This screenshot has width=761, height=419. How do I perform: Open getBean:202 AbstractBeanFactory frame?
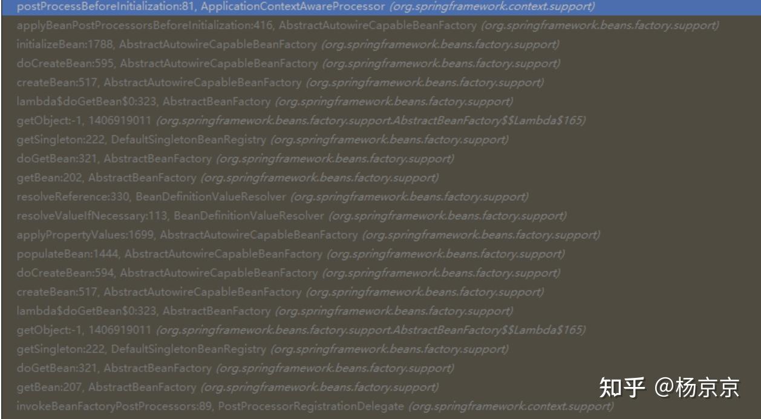(x=380, y=178)
